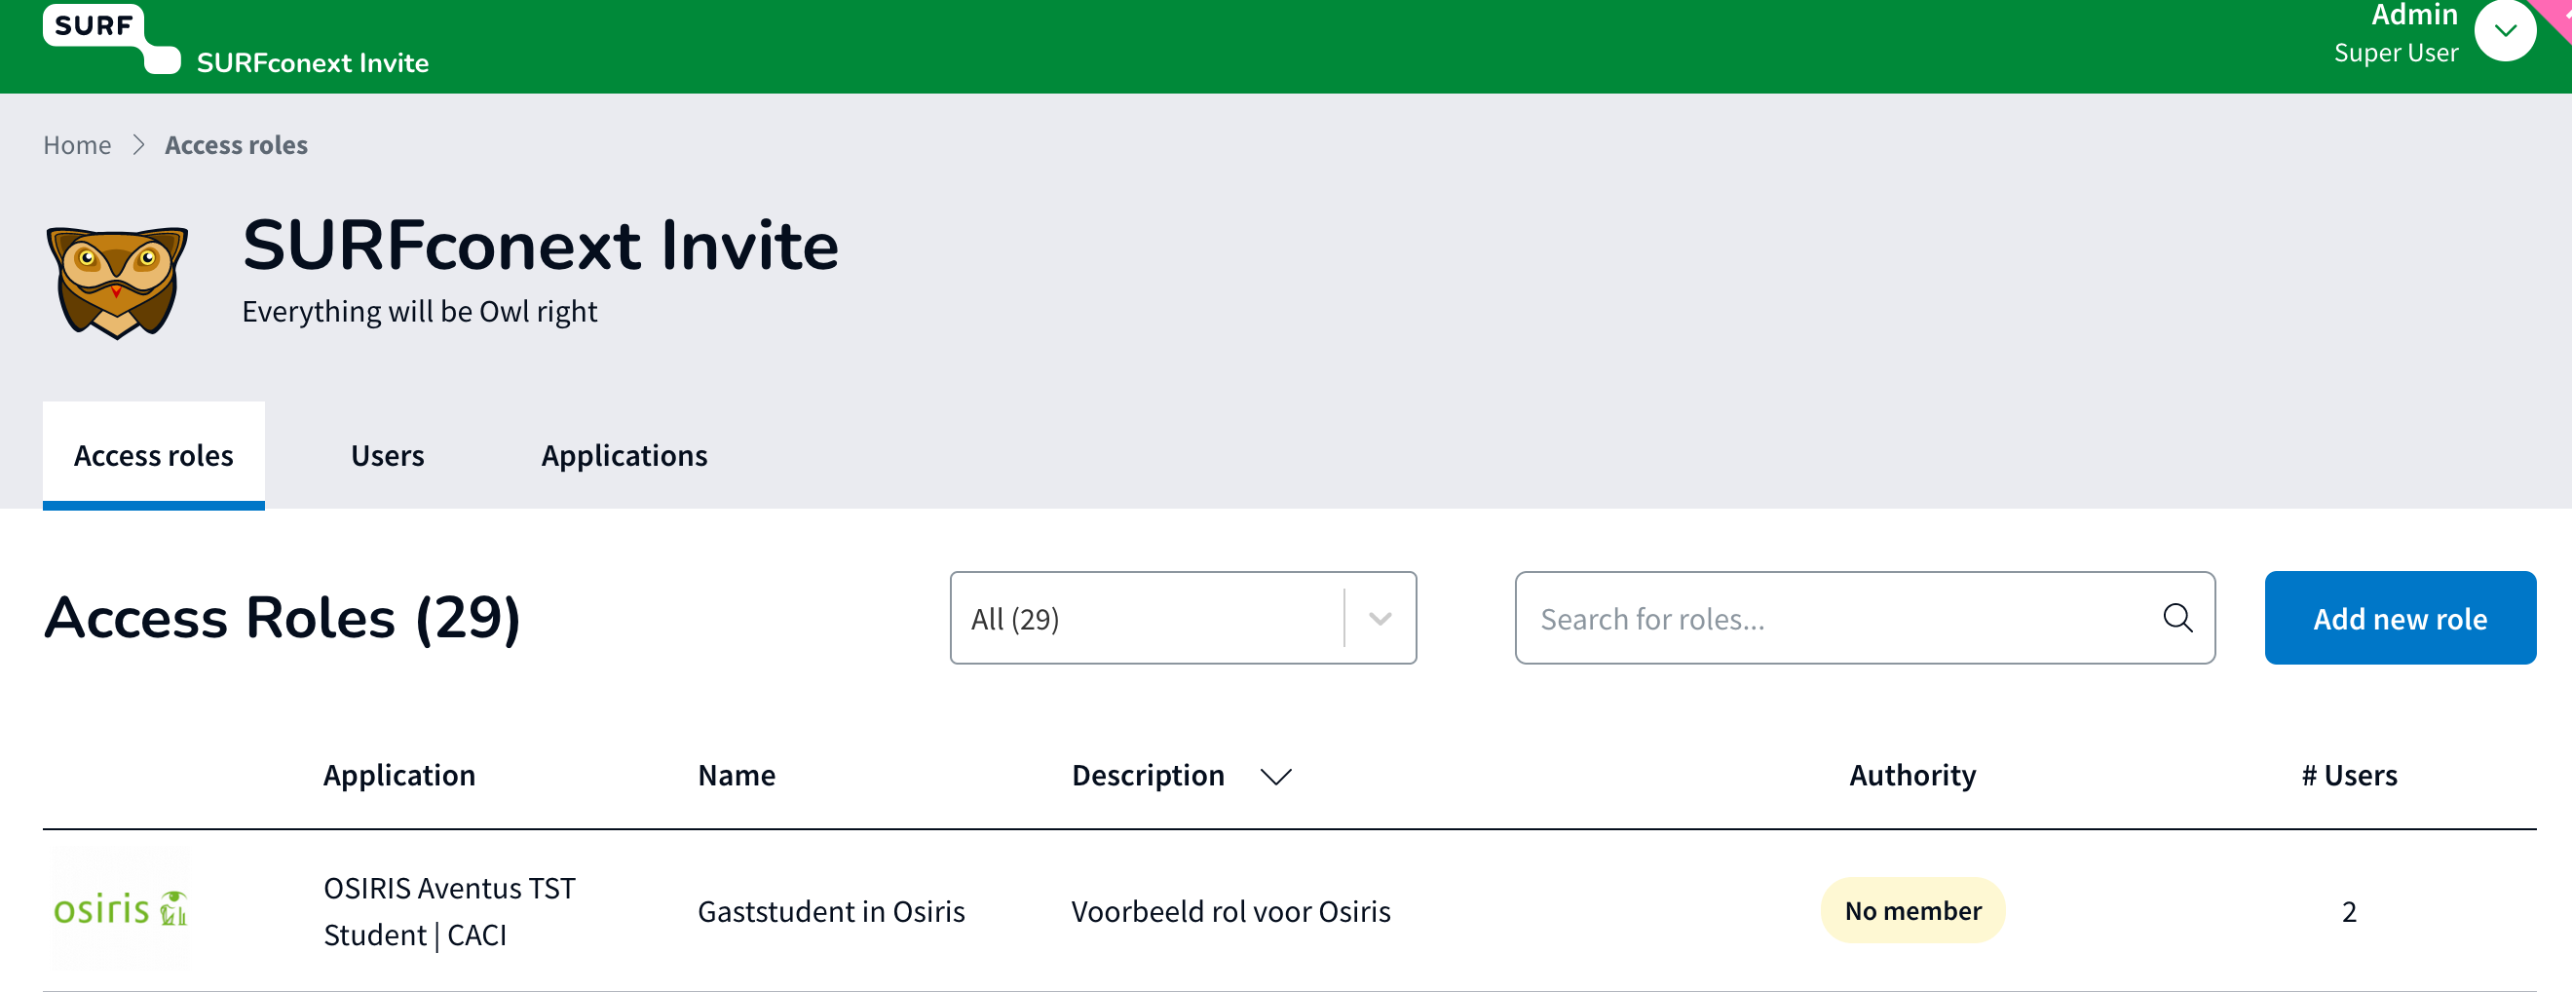This screenshot has width=2572, height=992.
Task: Click Voorbeeld rol voor Osiris description
Action: tap(1231, 911)
